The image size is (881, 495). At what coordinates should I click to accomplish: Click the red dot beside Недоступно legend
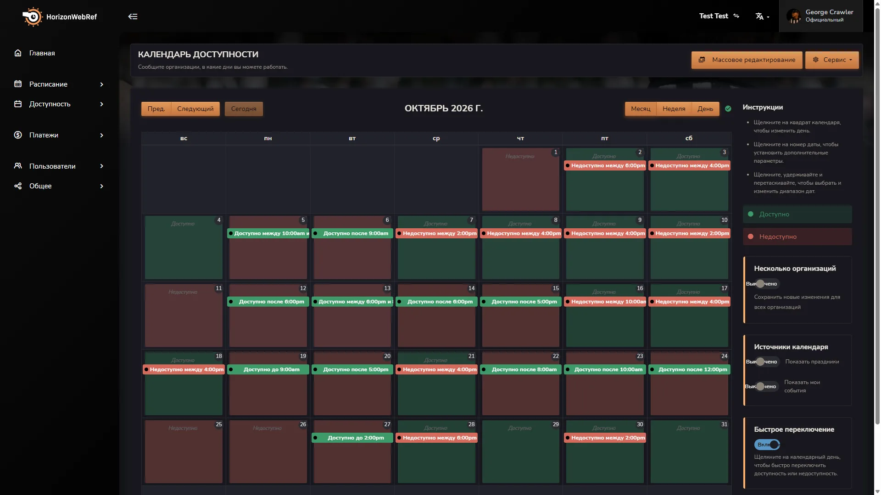click(751, 236)
